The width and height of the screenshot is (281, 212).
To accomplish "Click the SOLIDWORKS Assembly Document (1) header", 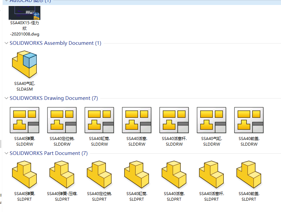I will click(55, 43).
